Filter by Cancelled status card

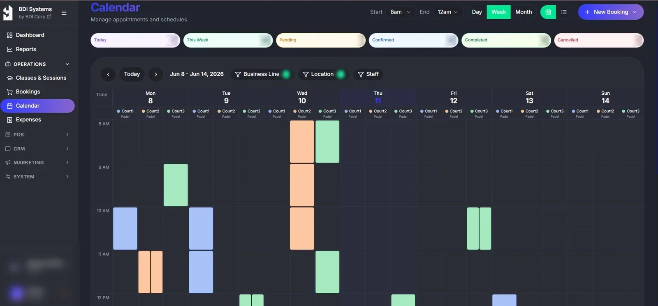pyautogui.click(x=599, y=40)
